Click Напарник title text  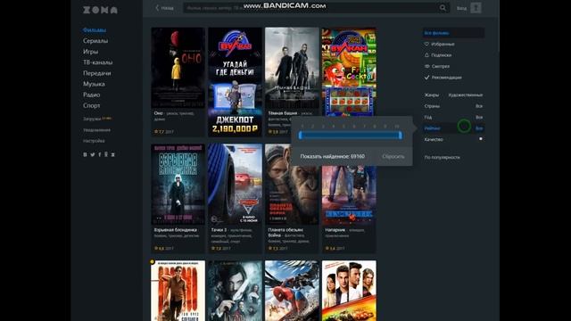pyautogui.click(x=335, y=230)
